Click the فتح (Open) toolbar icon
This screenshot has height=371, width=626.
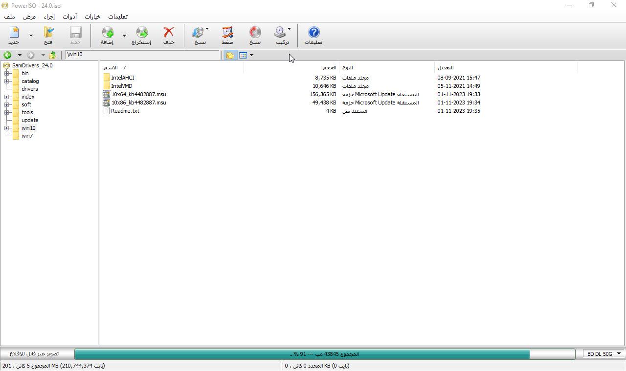49,33
